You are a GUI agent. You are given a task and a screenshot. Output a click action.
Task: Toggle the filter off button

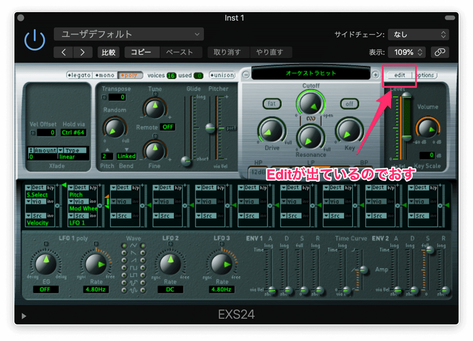(x=350, y=104)
